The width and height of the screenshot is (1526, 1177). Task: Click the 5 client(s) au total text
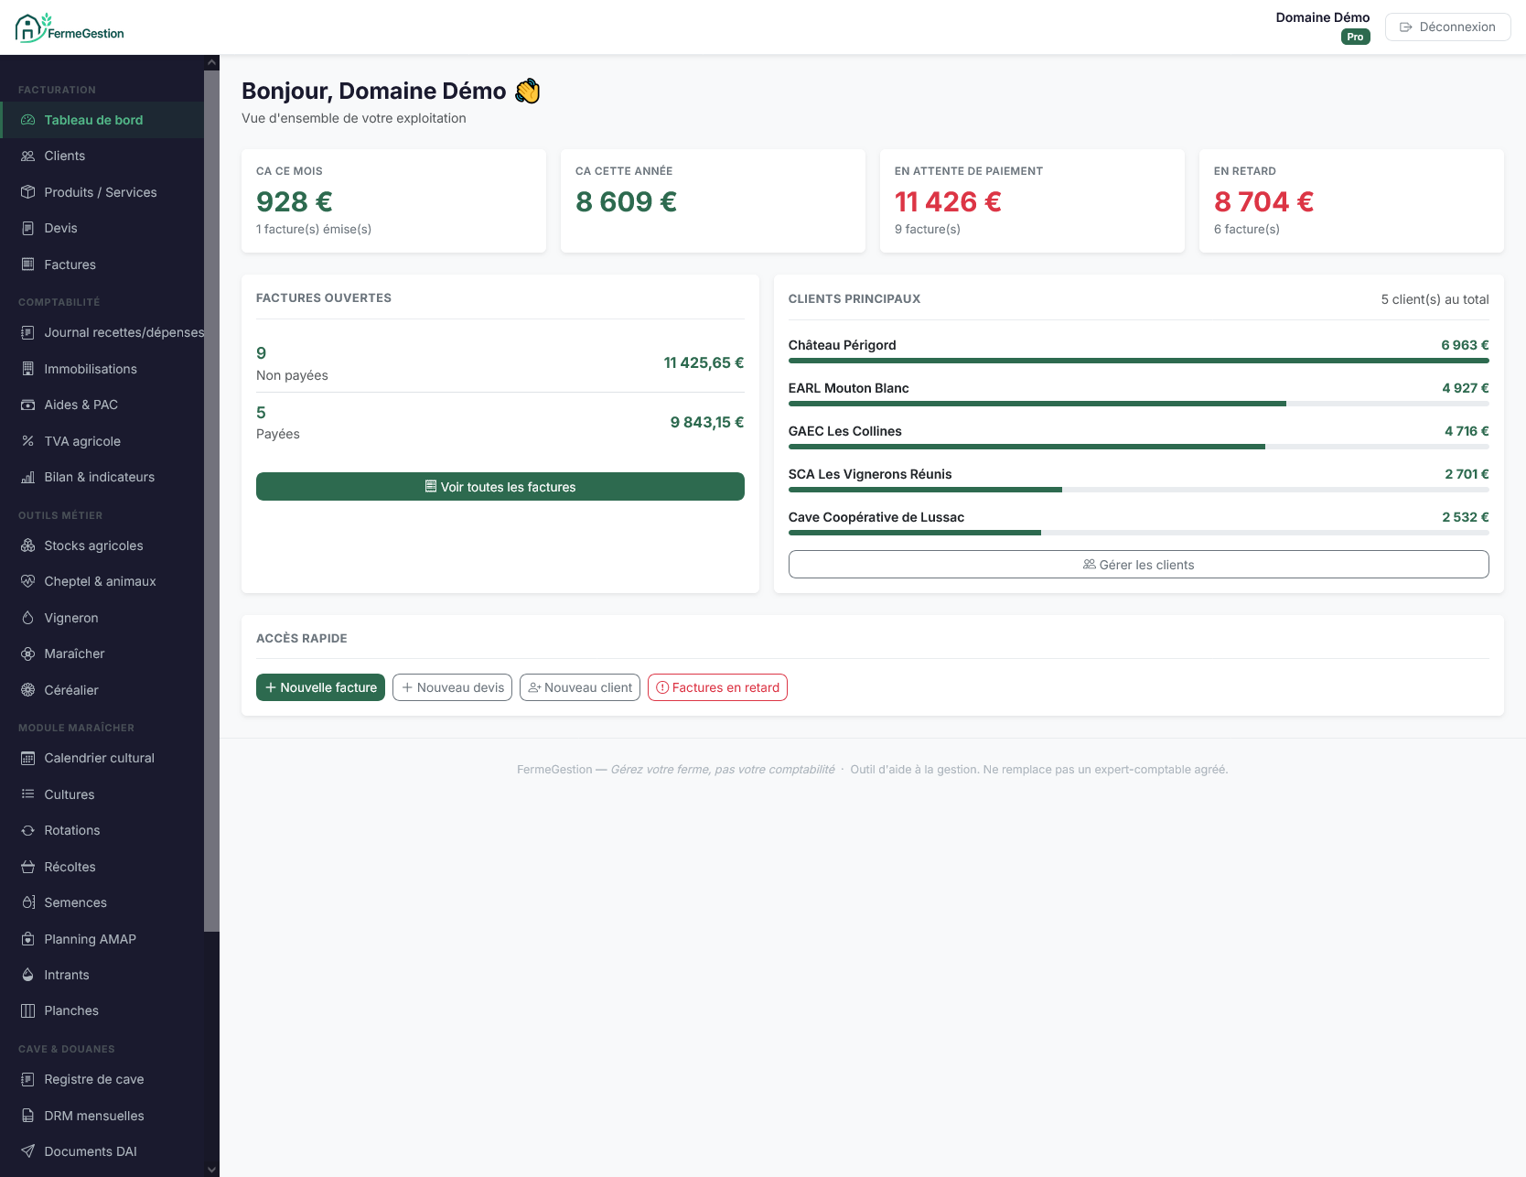1435,299
